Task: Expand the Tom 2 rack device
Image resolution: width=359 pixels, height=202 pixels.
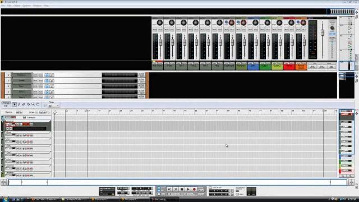Action: click(8, 92)
